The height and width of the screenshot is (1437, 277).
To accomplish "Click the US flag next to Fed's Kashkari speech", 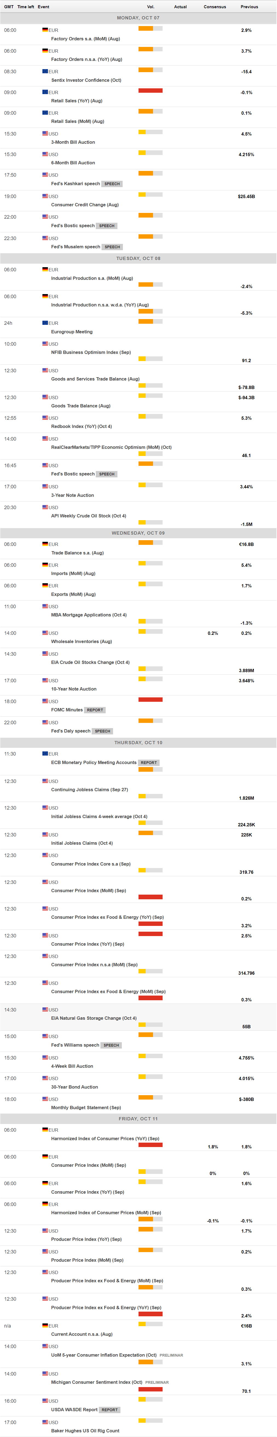I will tap(45, 174).
